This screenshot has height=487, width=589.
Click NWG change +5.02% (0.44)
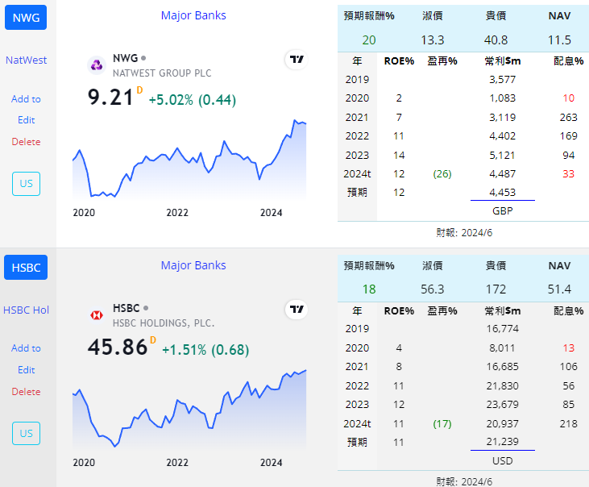click(193, 100)
